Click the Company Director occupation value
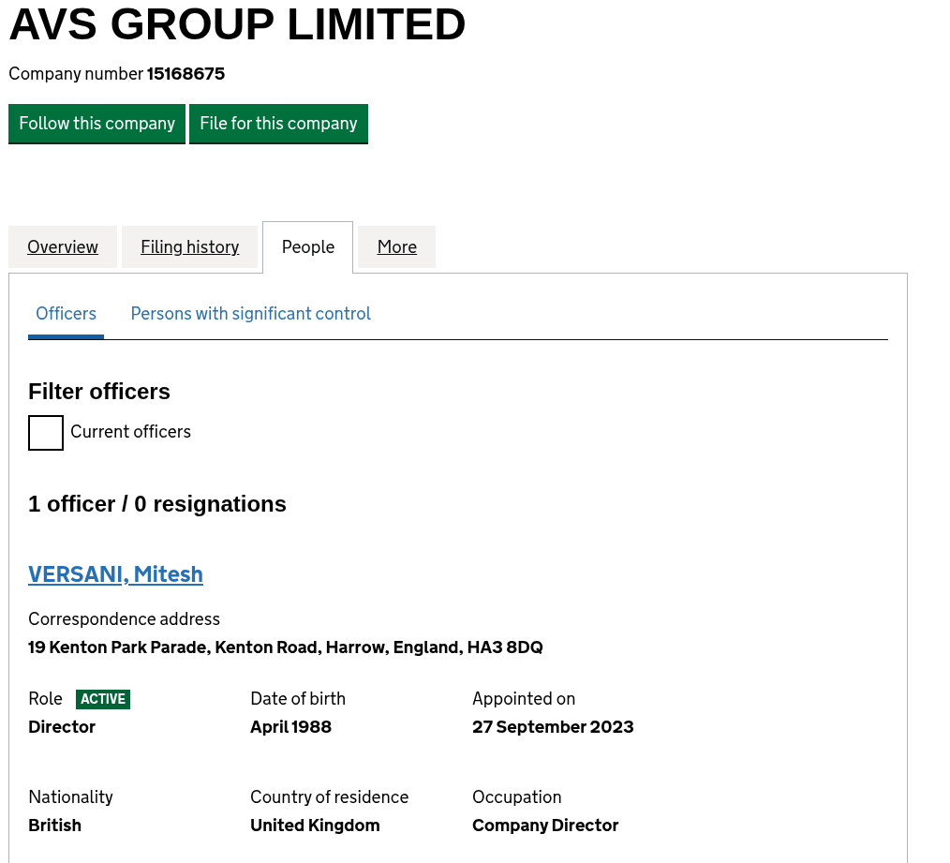This screenshot has height=863, width=950. pyautogui.click(x=545, y=826)
